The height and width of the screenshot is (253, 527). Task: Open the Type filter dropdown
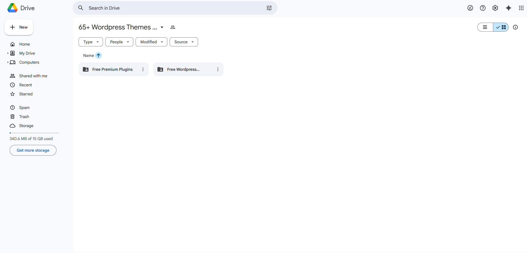(91, 42)
